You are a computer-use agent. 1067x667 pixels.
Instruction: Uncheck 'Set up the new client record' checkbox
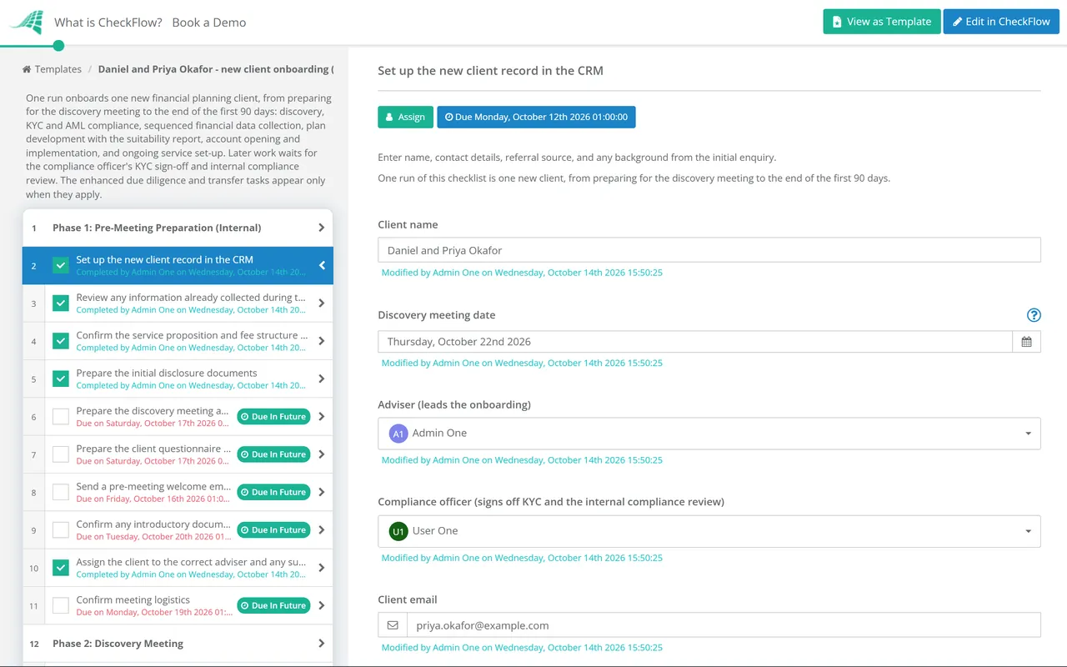pyautogui.click(x=61, y=265)
